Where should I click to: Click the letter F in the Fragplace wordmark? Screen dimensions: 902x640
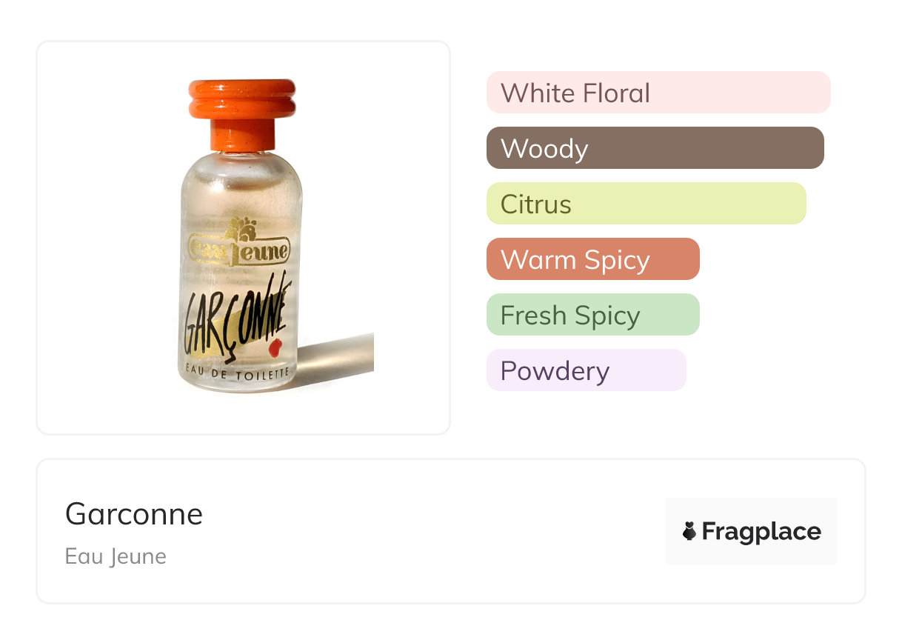709,531
